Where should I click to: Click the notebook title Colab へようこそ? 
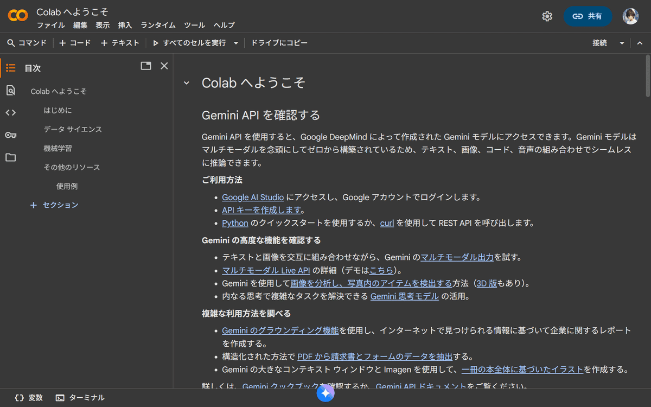pyautogui.click(x=73, y=12)
